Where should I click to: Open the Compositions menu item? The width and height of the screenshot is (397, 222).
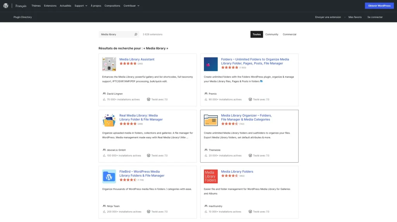click(x=112, y=5)
